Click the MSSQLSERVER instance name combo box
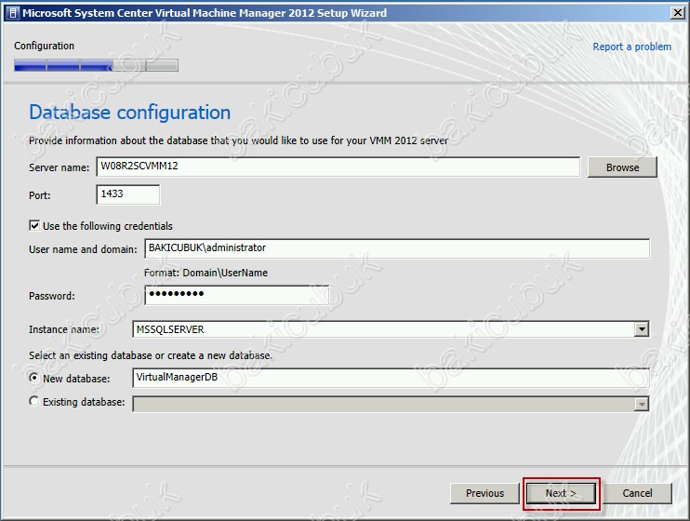Viewport: 690px width, 521px height. (x=391, y=329)
